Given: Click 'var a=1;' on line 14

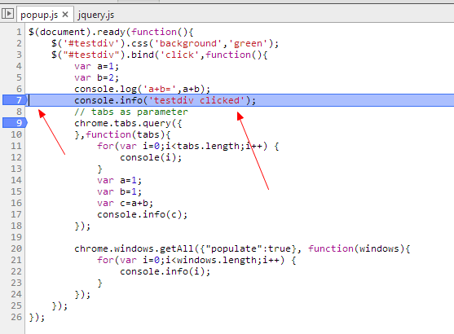Looking at the screenshot, I should pyautogui.click(x=119, y=181).
